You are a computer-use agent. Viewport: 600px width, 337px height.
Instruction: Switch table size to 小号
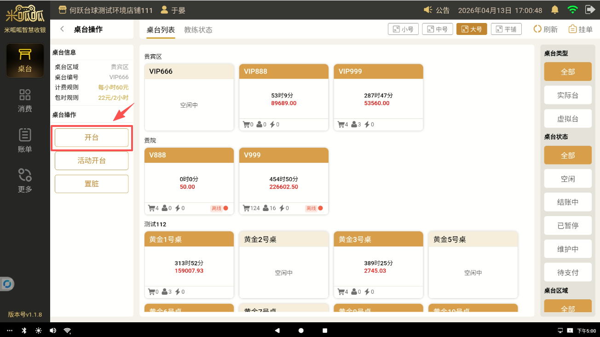click(x=403, y=29)
